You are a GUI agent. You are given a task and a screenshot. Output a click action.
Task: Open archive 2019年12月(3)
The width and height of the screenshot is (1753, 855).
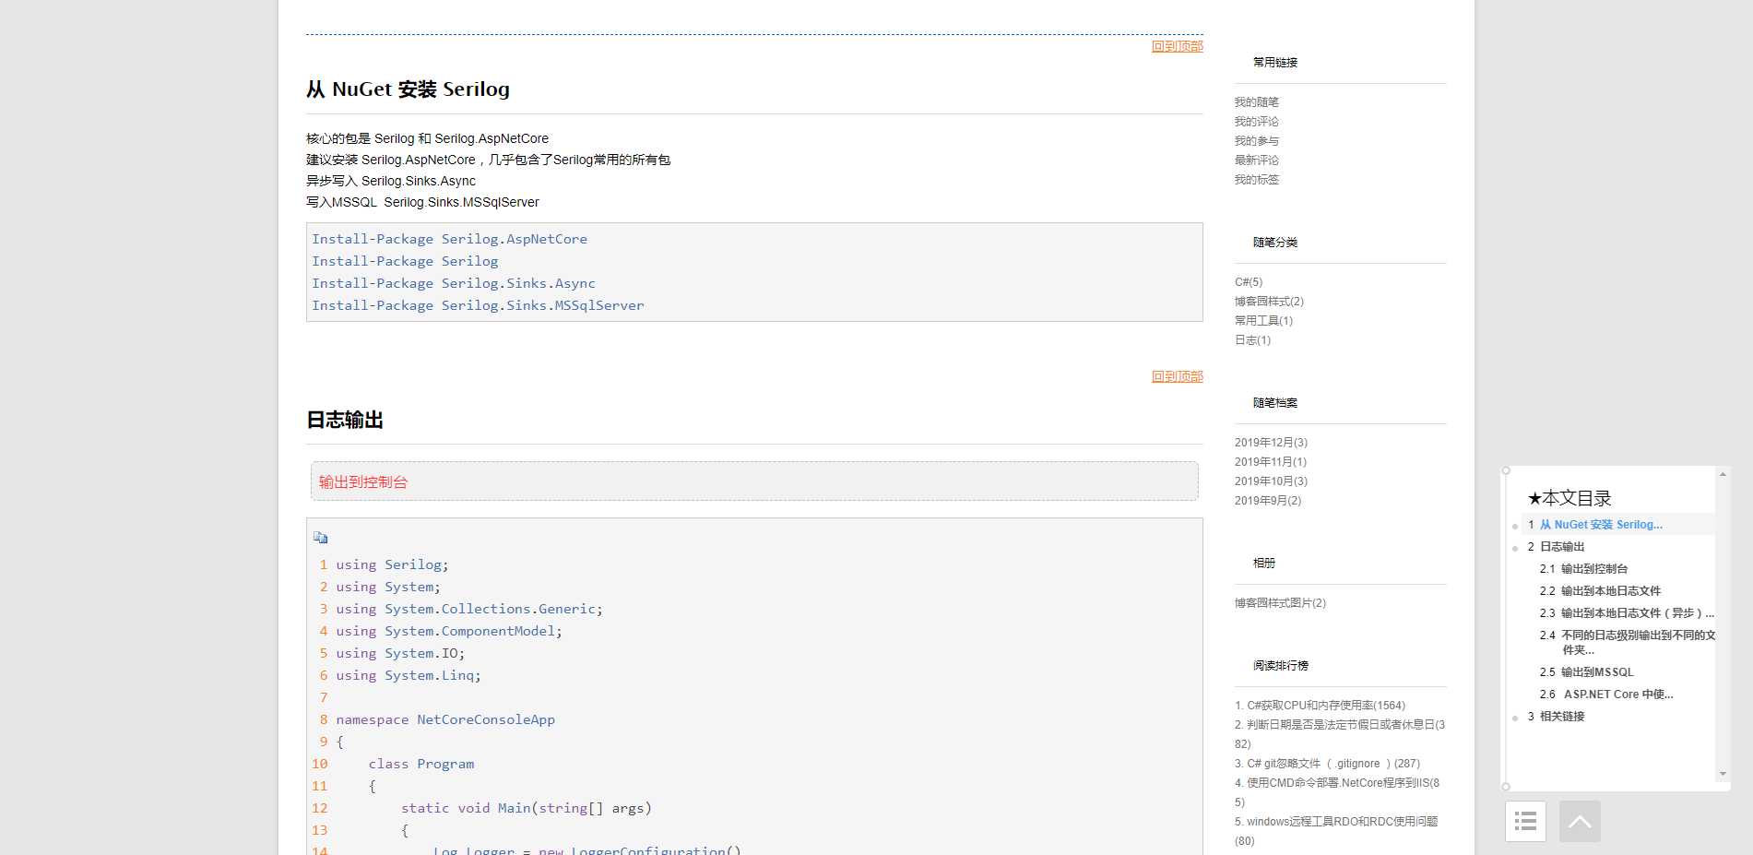[x=1271, y=443]
